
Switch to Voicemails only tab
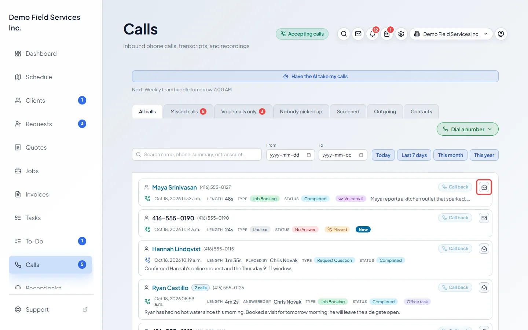pyautogui.click(x=243, y=111)
